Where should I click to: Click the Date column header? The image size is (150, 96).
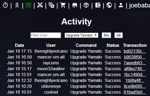tap(19, 45)
